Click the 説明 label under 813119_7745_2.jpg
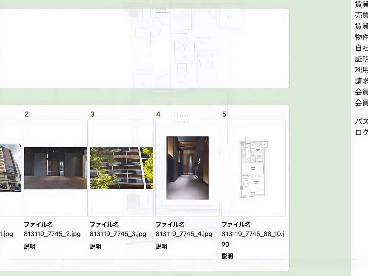The height and width of the screenshot is (276, 368). point(30,247)
